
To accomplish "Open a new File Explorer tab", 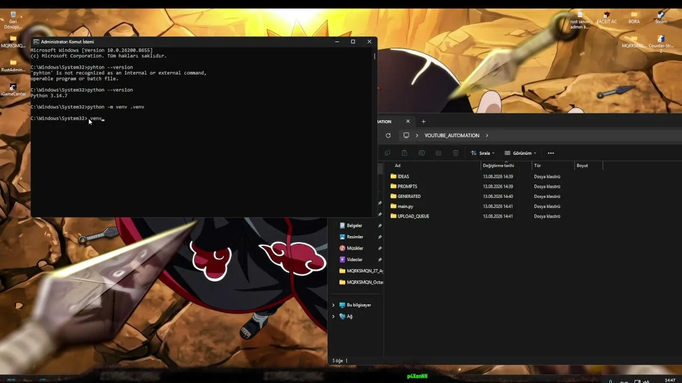I will pos(424,122).
